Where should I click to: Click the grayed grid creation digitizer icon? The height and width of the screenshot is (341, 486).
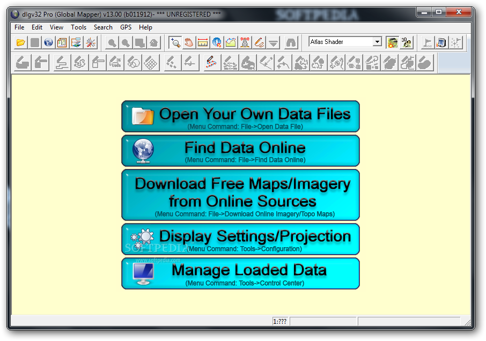[x=151, y=63]
